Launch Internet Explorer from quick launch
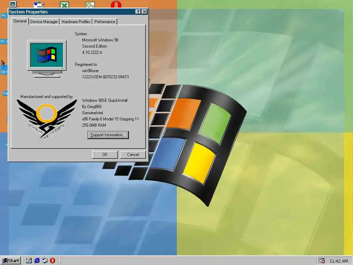The image size is (353, 265). click(x=37, y=261)
